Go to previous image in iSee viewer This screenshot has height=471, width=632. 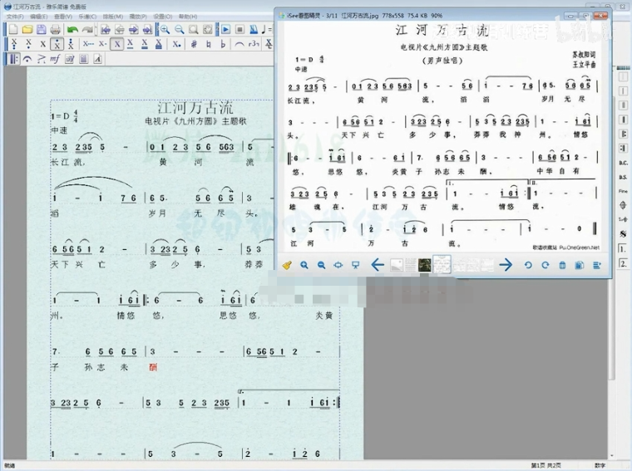tap(377, 265)
